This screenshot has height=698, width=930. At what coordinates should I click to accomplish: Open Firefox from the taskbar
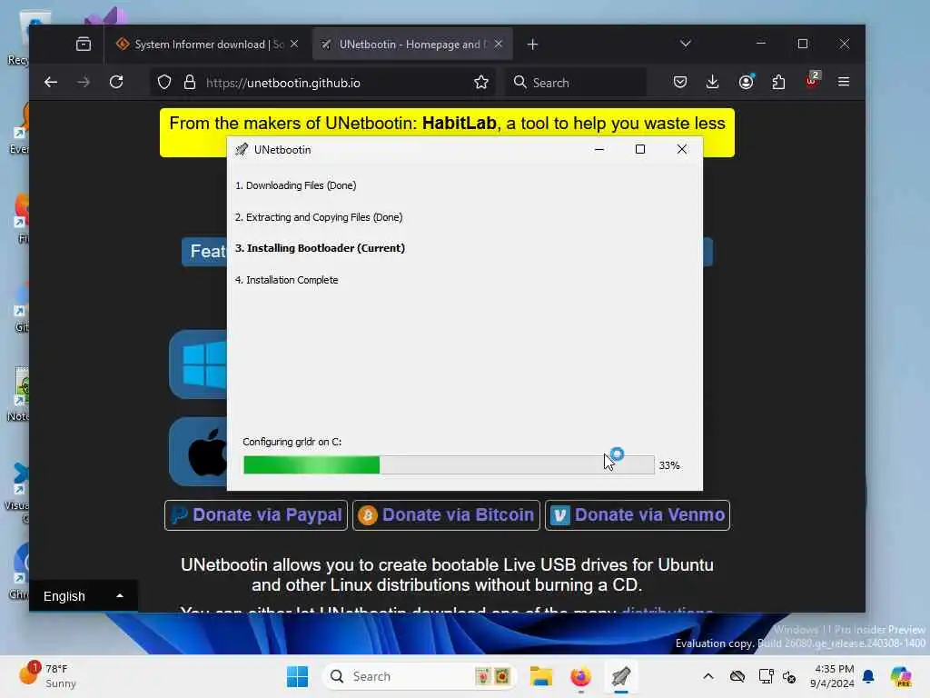tap(580, 676)
